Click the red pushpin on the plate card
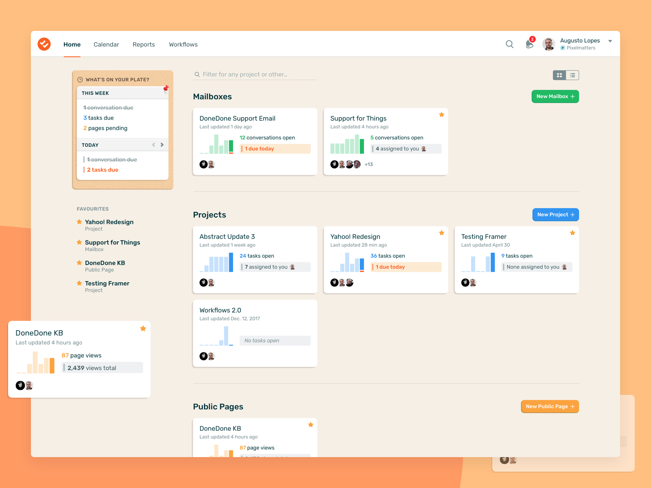 pyautogui.click(x=166, y=89)
